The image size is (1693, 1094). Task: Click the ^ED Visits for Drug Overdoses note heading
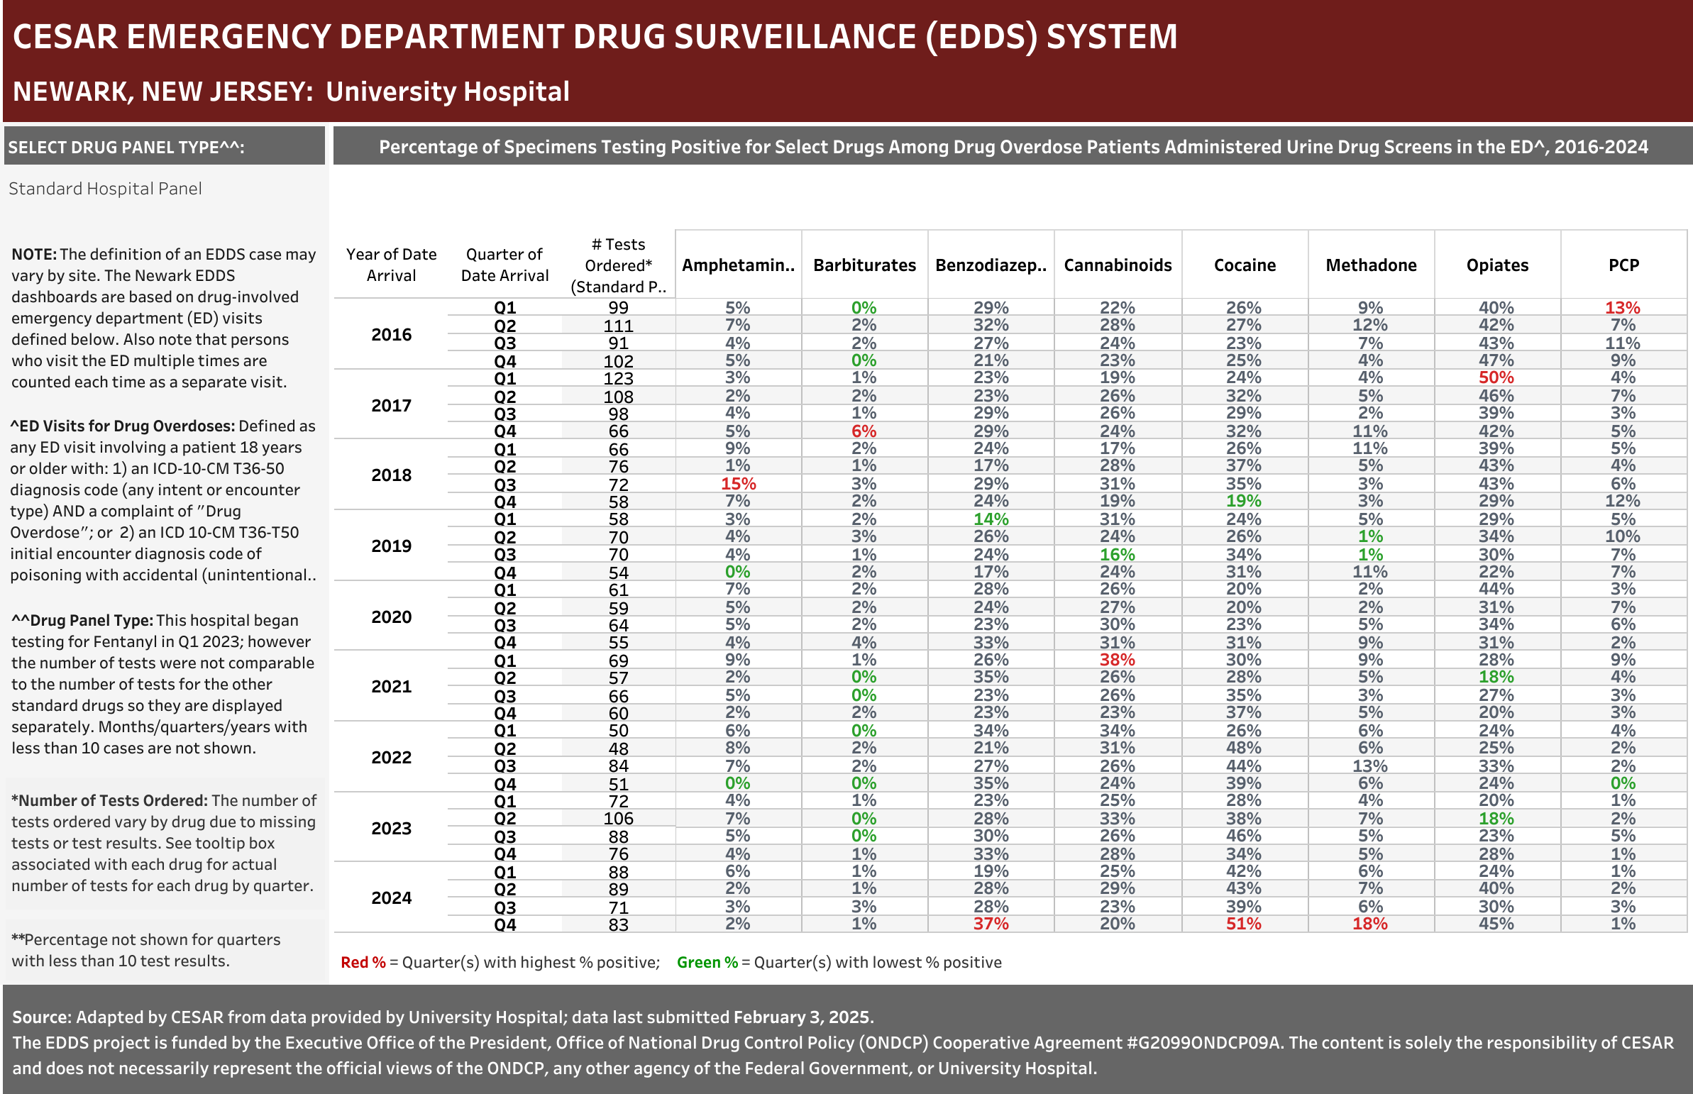122,426
